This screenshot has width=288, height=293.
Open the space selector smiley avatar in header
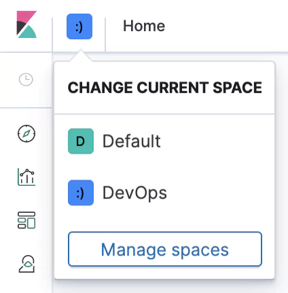point(79,26)
